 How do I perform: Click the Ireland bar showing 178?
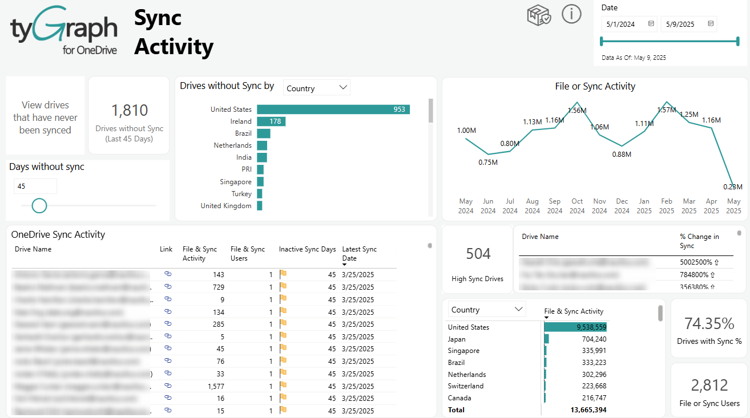point(271,121)
